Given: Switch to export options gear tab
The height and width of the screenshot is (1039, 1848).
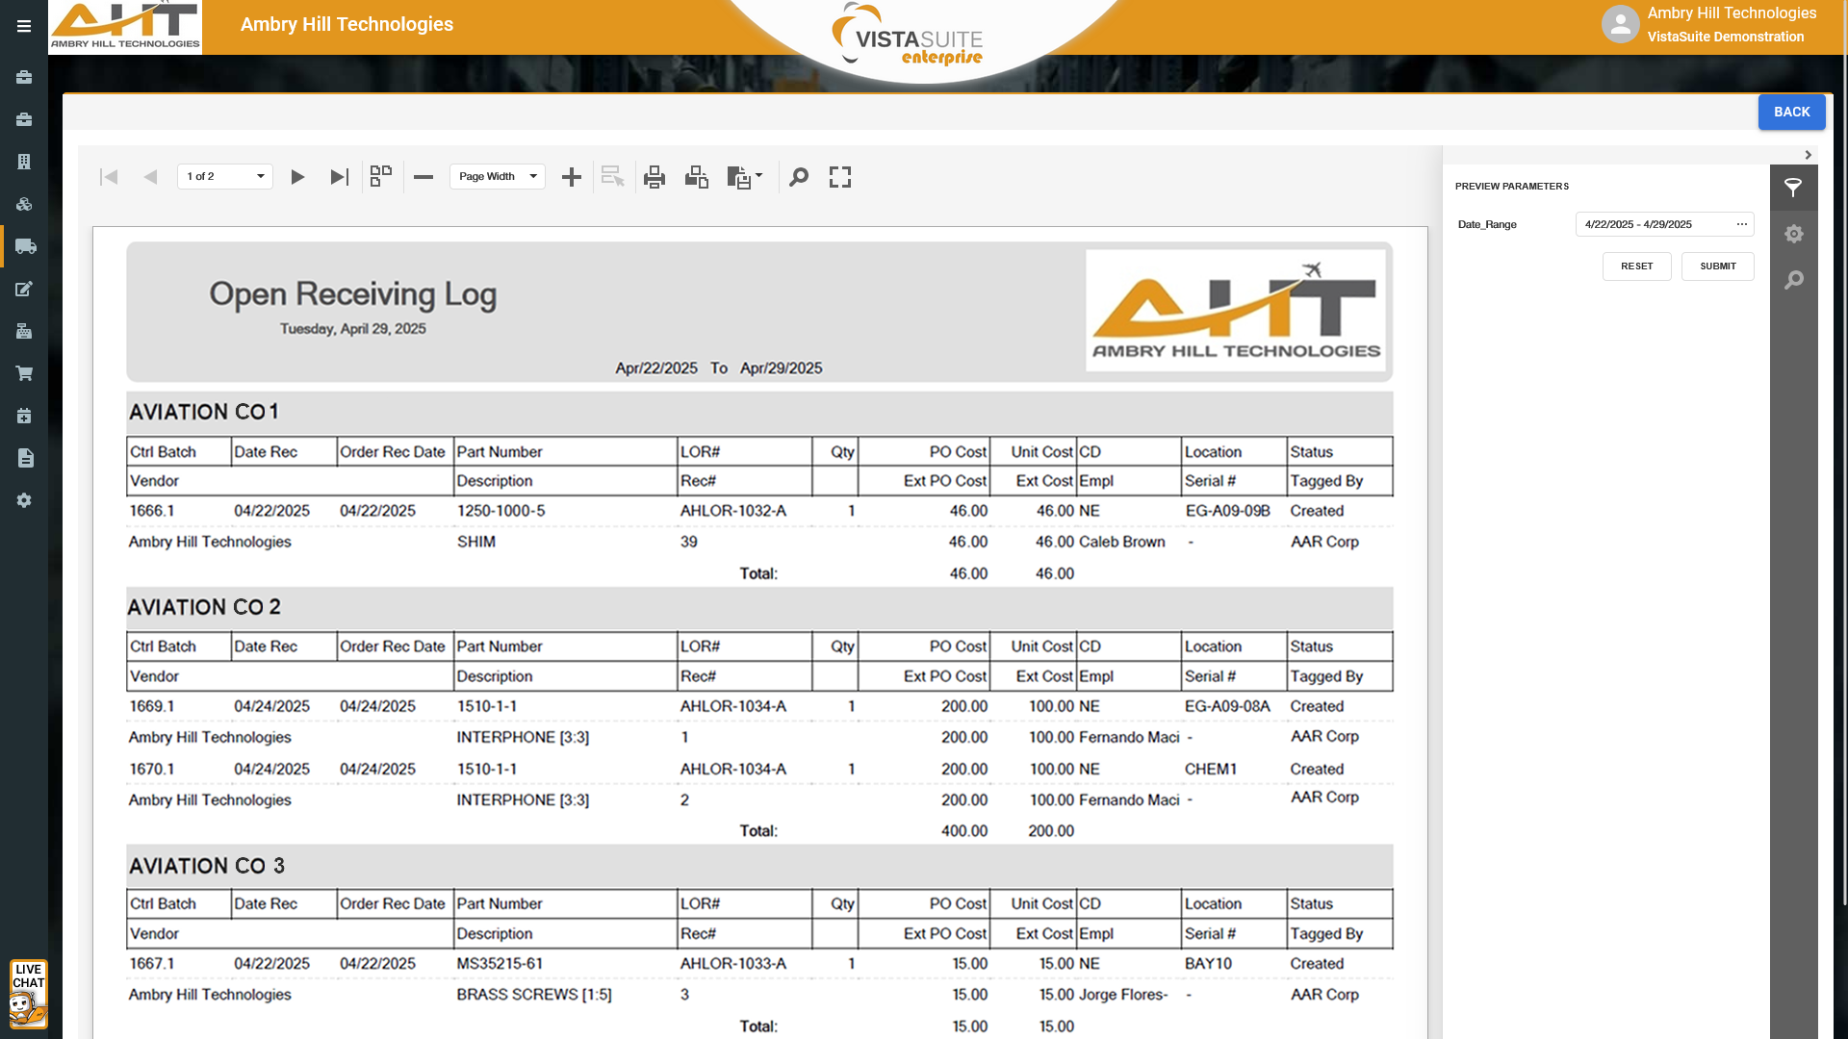Looking at the screenshot, I should (x=1793, y=234).
